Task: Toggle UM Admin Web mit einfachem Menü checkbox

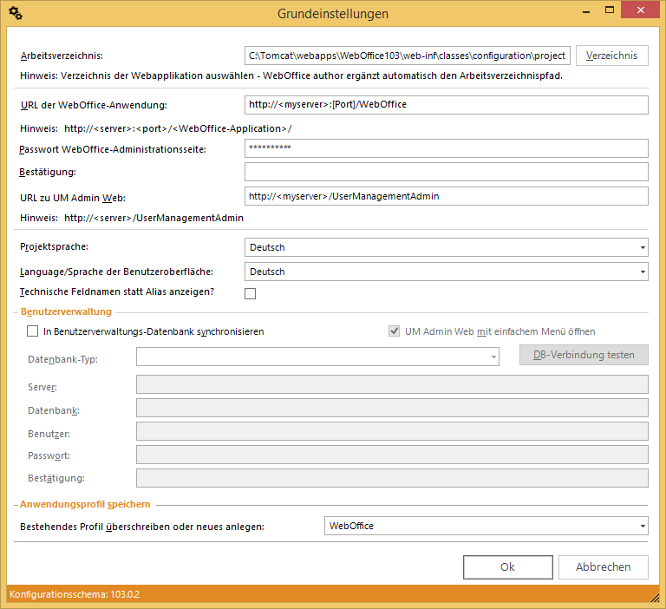Action: pos(395,331)
